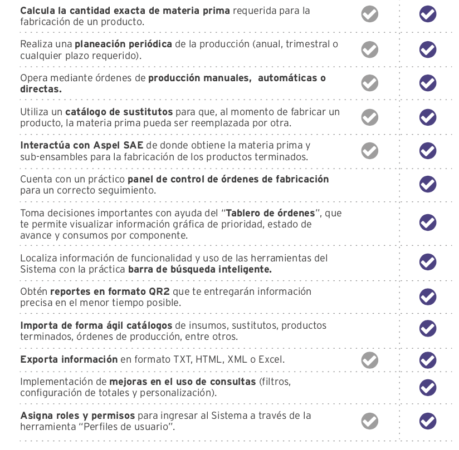The image size is (459, 450).
Task: Click purple checkmark for barra de búsqueda inteligente
Action: pyautogui.click(x=428, y=262)
